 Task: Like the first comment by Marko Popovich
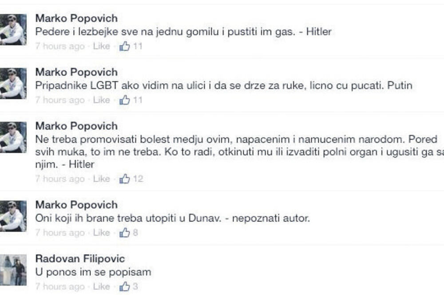(x=101, y=45)
